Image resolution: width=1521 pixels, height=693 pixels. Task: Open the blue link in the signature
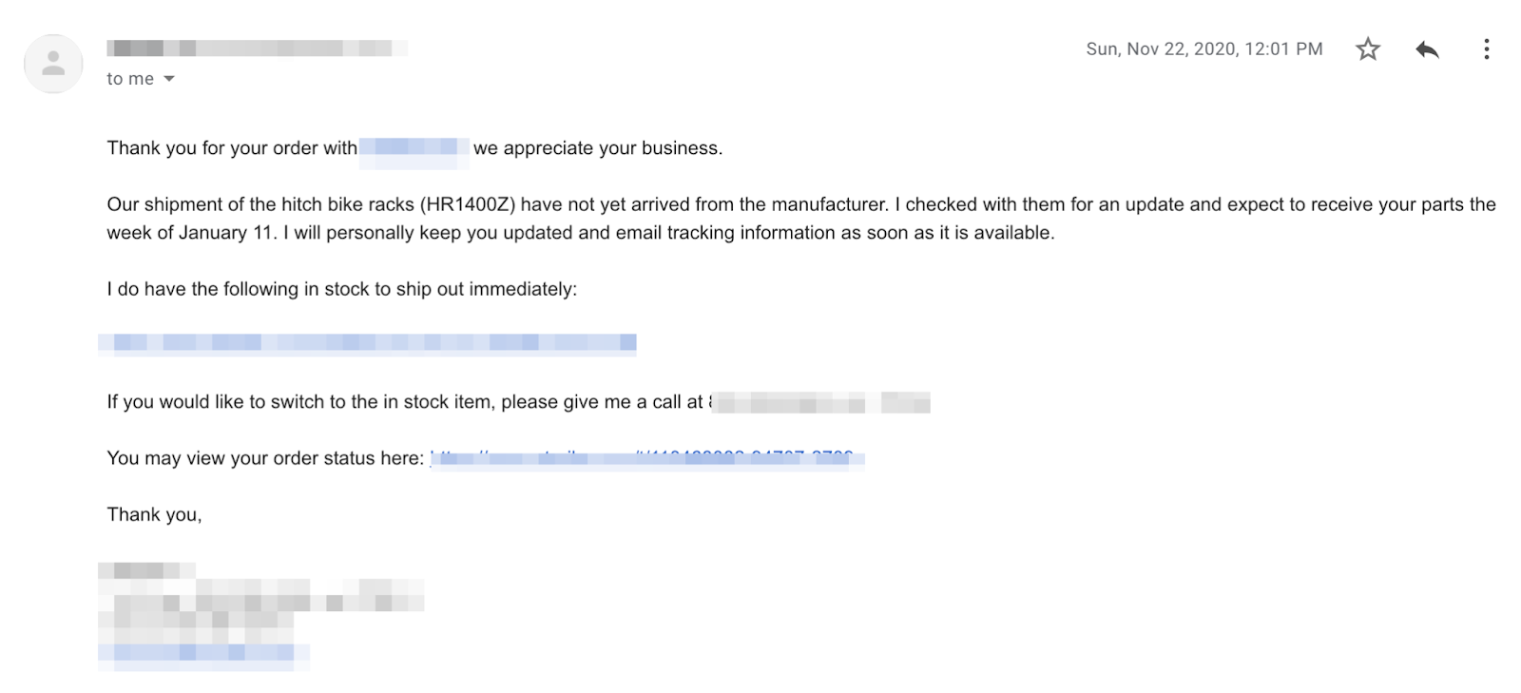[x=203, y=652]
